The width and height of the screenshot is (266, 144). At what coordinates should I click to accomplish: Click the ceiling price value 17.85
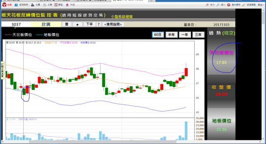[221, 63]
